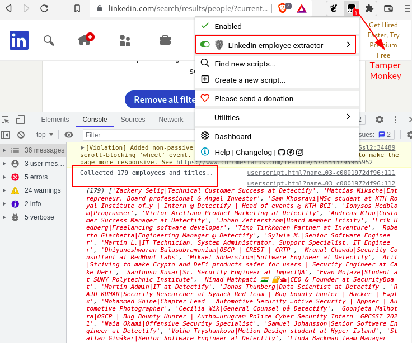Open the 'top' JavaScript context dropdown
The width and height of the screenshot is (412, 343).
click(45, 135)
